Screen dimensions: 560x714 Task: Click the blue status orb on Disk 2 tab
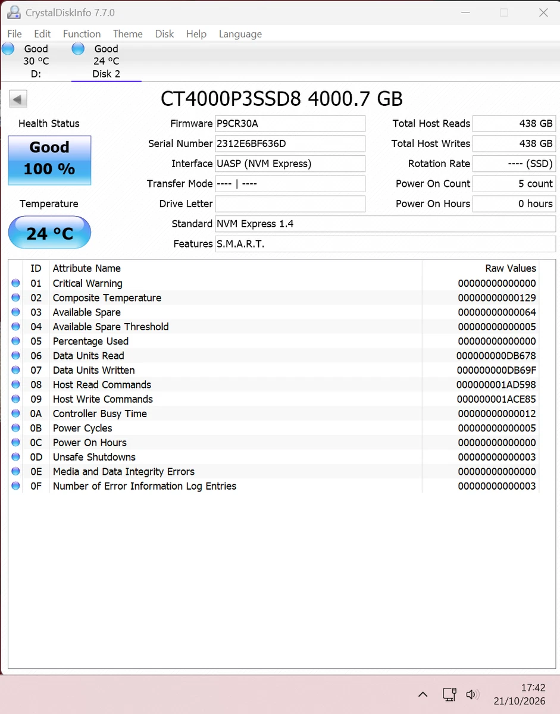tap(78, 49)
